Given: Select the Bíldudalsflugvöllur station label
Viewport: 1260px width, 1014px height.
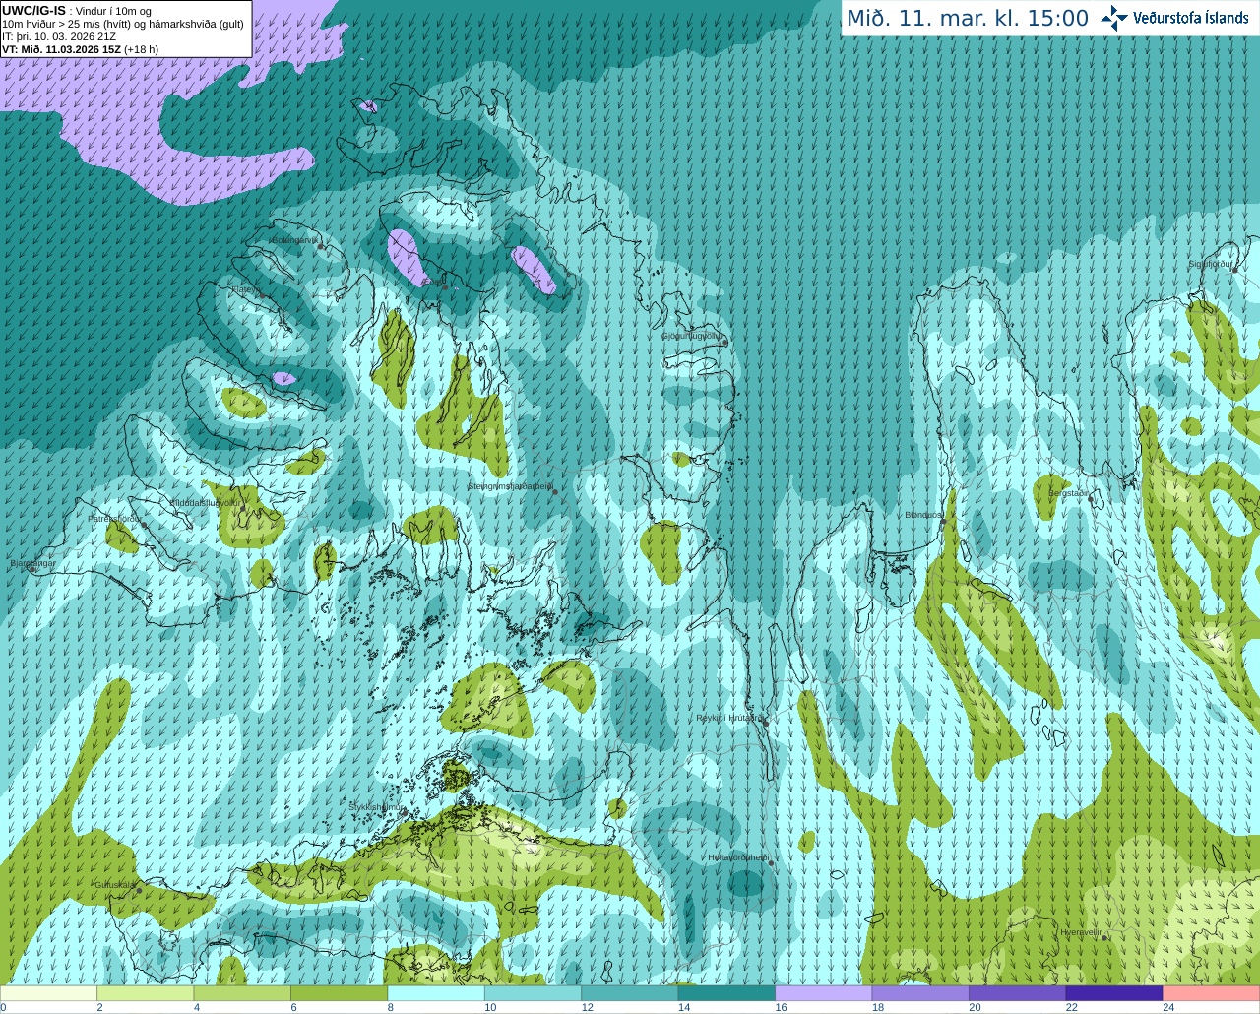Looking at the screenshot, I should click(206, 502).
